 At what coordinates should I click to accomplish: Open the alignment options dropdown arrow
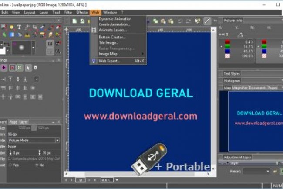(x=37, y=79)
